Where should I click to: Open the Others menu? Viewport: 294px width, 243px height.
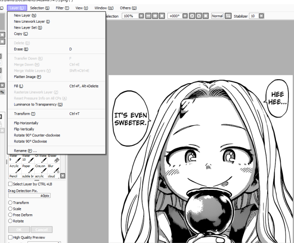tap(128, 8)
